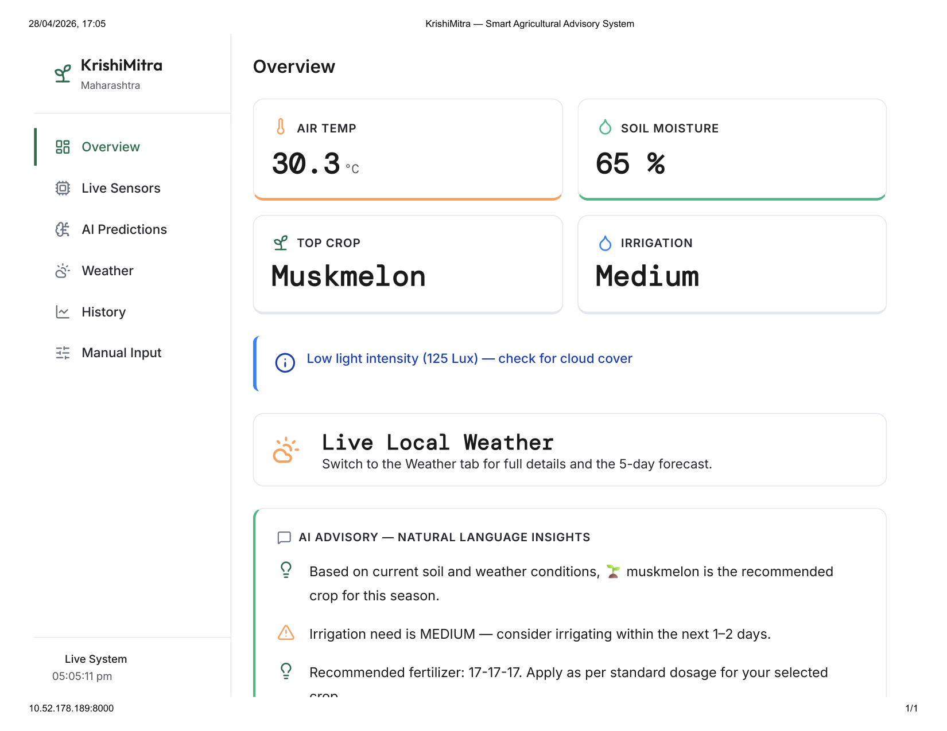Select the Soil Moisture 65 % card

(732, 150)
